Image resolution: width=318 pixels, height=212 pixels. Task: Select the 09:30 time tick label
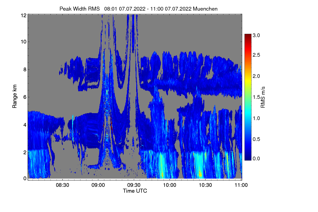click(x=134, y=185)
